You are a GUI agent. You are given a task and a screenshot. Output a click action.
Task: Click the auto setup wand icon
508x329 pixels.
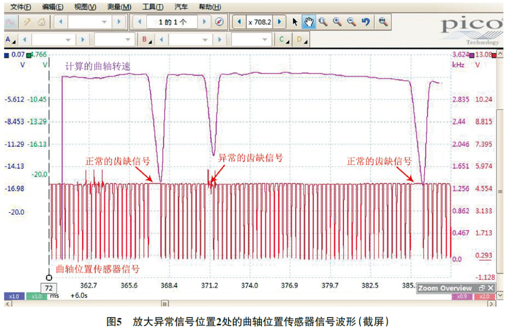tap(27, 22)
